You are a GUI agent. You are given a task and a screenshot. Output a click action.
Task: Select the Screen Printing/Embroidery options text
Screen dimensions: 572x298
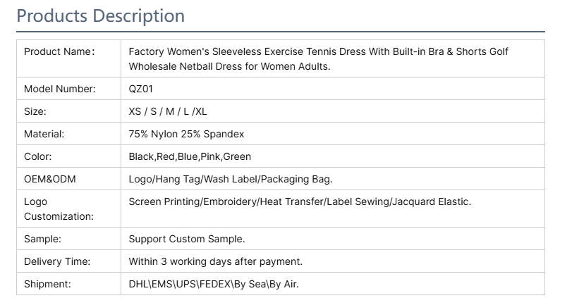tap(300, 201)
